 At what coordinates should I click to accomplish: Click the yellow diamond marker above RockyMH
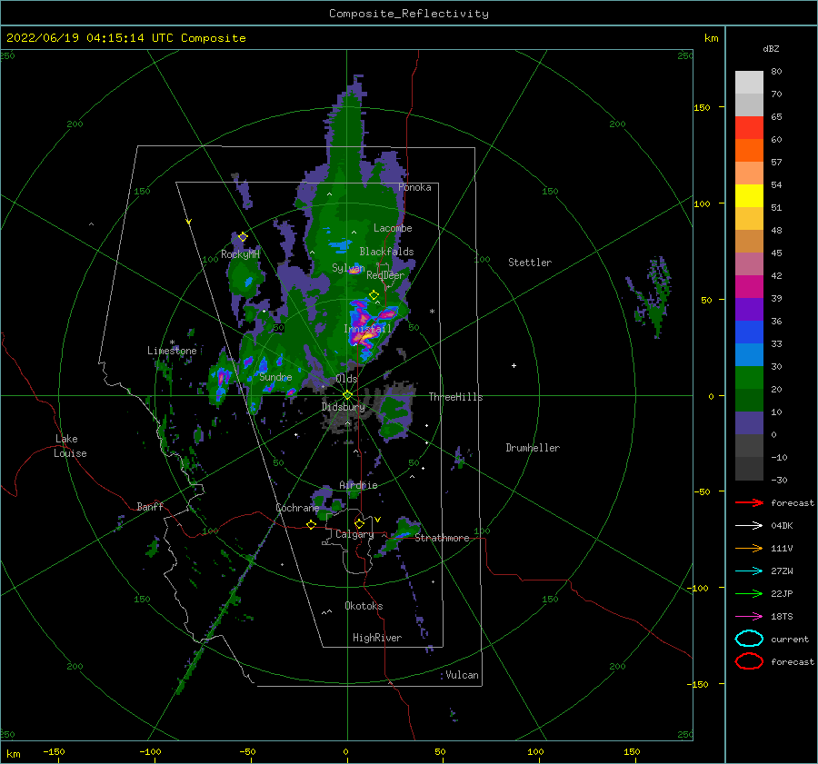click(x=243, y=237)
